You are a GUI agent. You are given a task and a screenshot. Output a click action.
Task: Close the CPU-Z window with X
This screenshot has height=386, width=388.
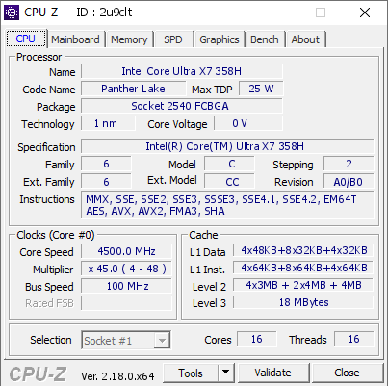365,13
